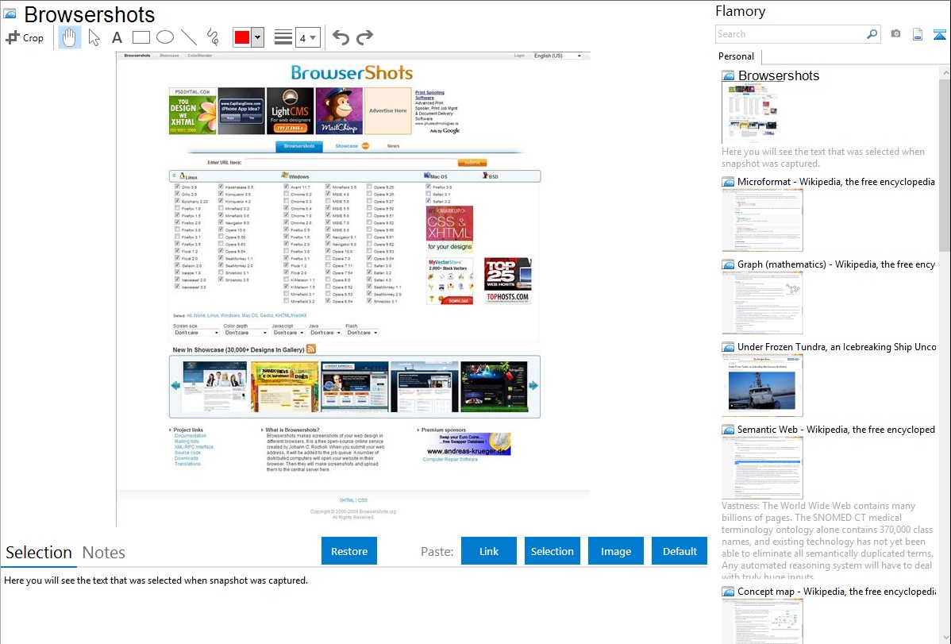
Task: Click the sidebar scrollbar down arrow
Action: coord(945,638)
